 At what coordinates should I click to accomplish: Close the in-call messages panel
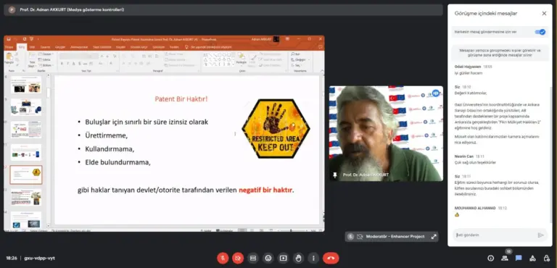(544, 14)
